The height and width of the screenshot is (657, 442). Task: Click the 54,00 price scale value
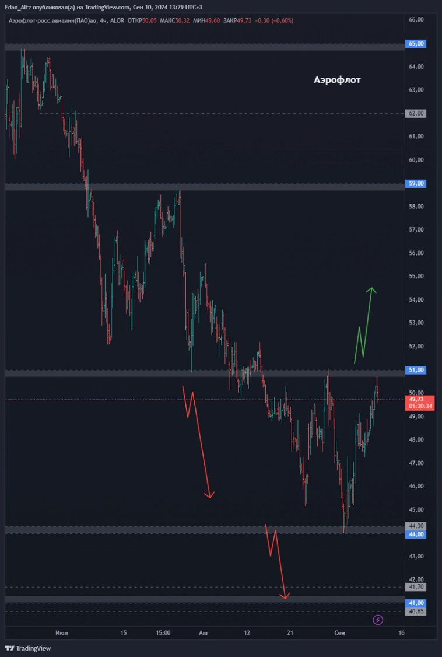pos(417,299)
